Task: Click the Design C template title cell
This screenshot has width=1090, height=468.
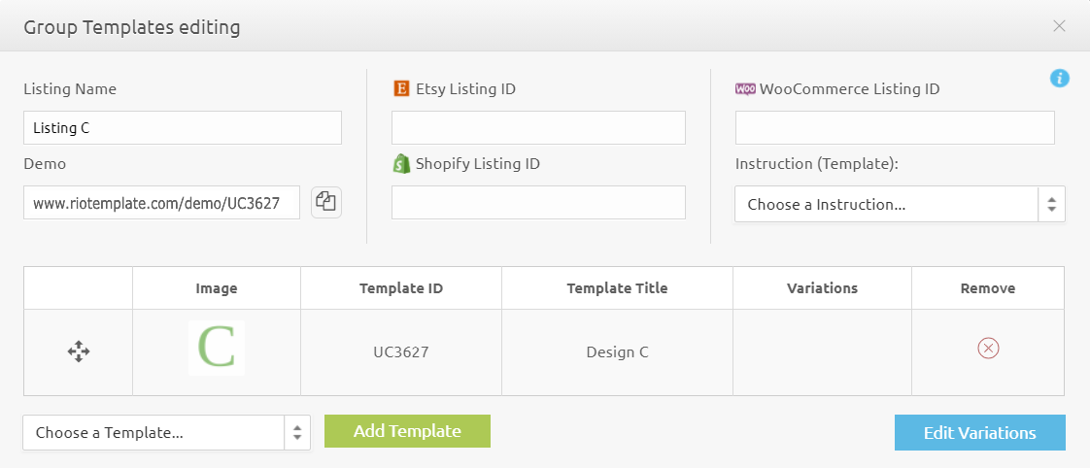Action: pos(617,352)
